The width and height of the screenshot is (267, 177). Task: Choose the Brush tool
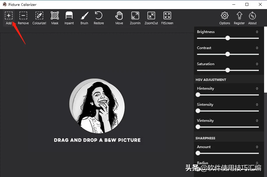coord(84,16)
